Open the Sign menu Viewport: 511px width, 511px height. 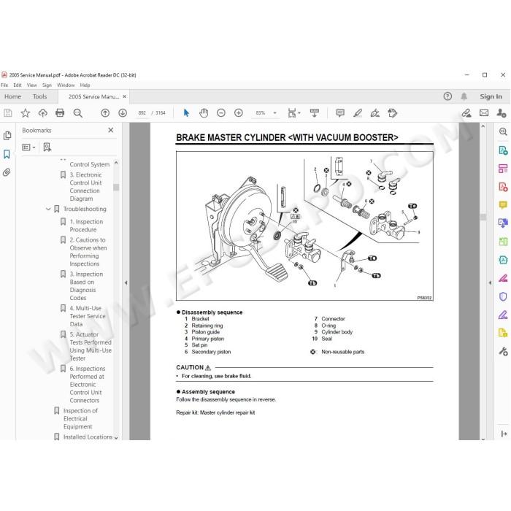pyautogui.click(x=47, y=85)
